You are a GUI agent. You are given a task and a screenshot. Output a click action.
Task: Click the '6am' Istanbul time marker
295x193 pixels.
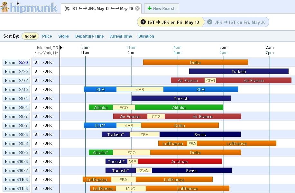point(86,48)
